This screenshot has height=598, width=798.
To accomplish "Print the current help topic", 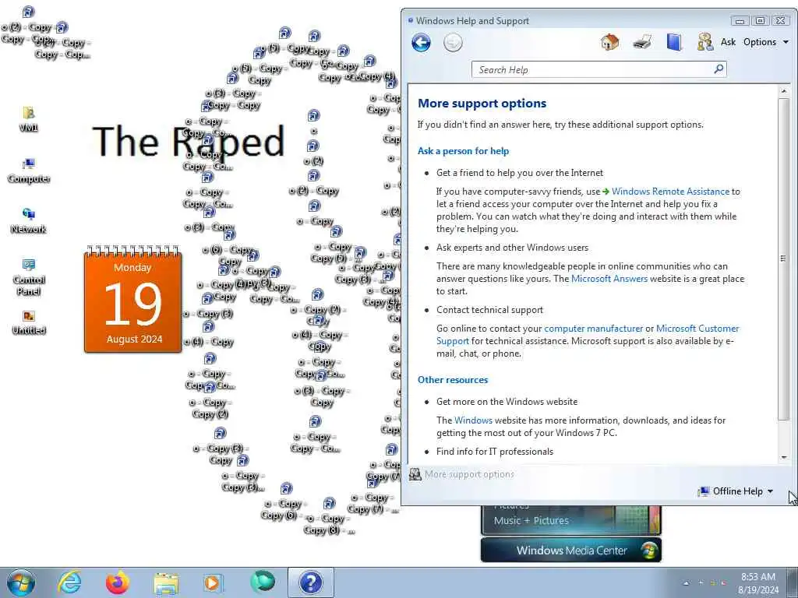I will [642, 42].
